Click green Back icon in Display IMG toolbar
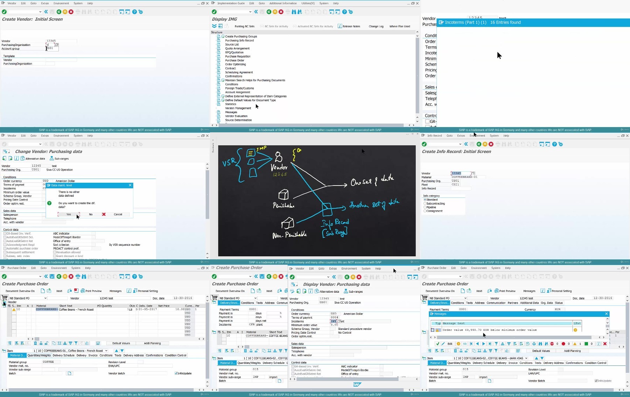This screenshot has width=630, height=397. click(269, 12)
